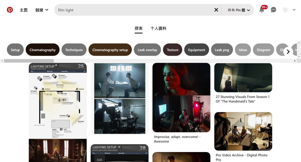This screenshot has height=162, width=301.
Task: Go to 主页 home link
Action: pyautogui.click(x=24, y=10)
